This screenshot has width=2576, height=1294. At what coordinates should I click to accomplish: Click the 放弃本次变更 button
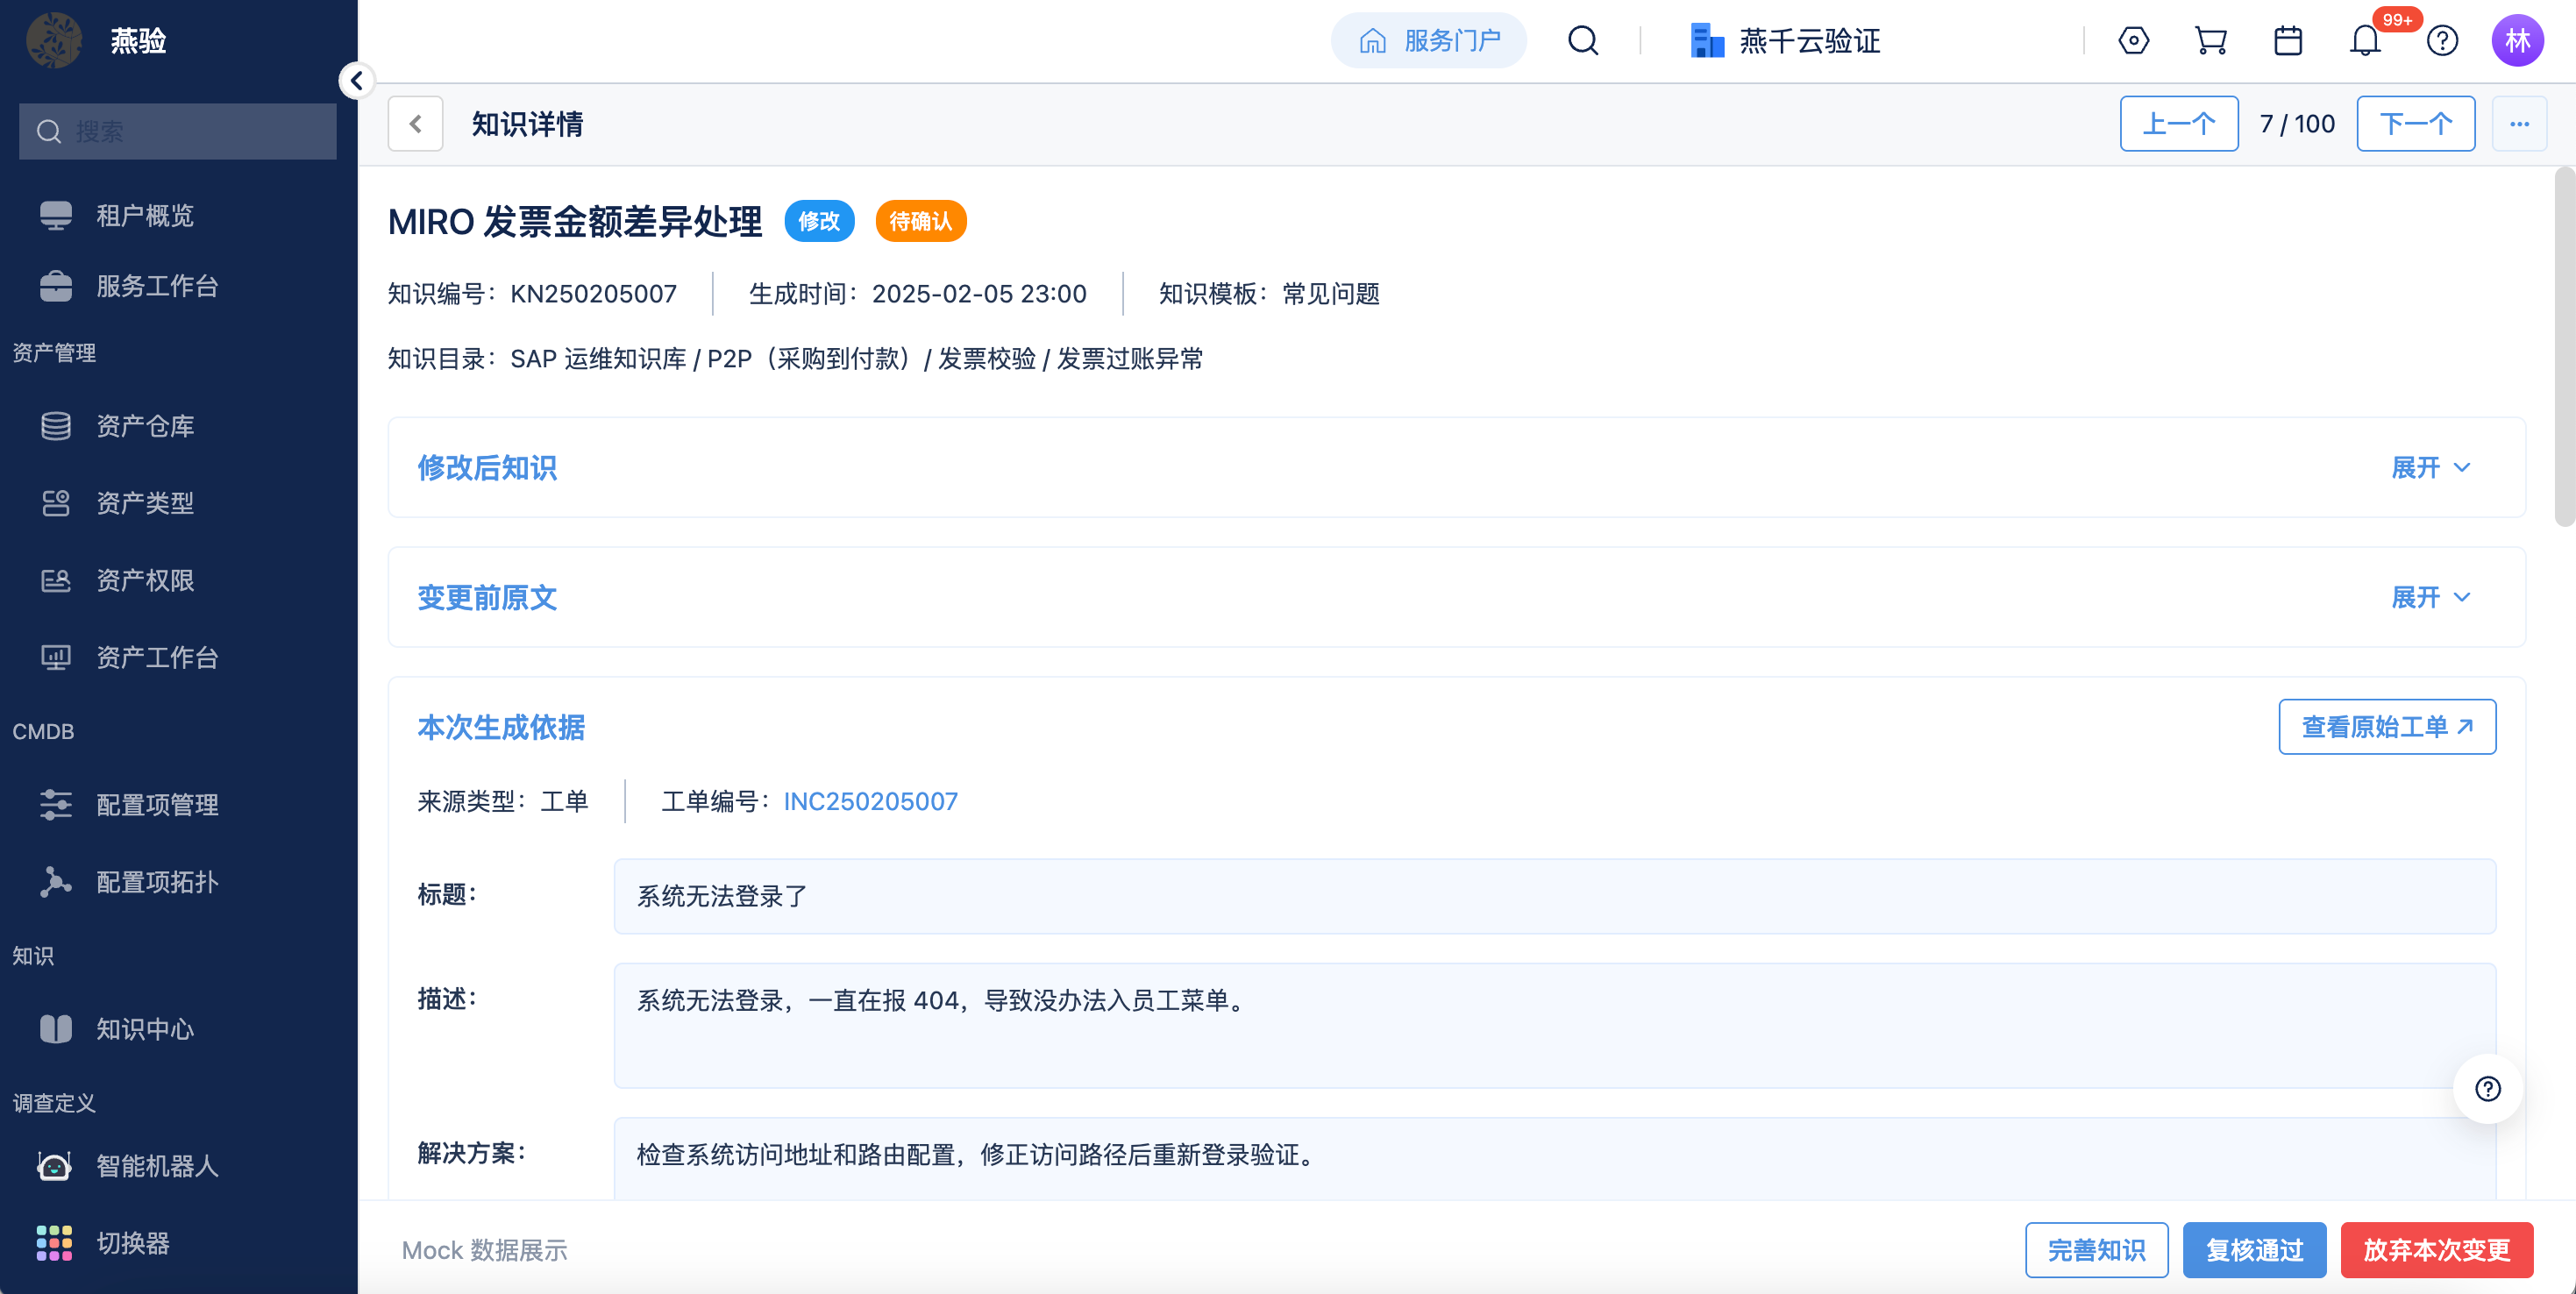2437,1250
